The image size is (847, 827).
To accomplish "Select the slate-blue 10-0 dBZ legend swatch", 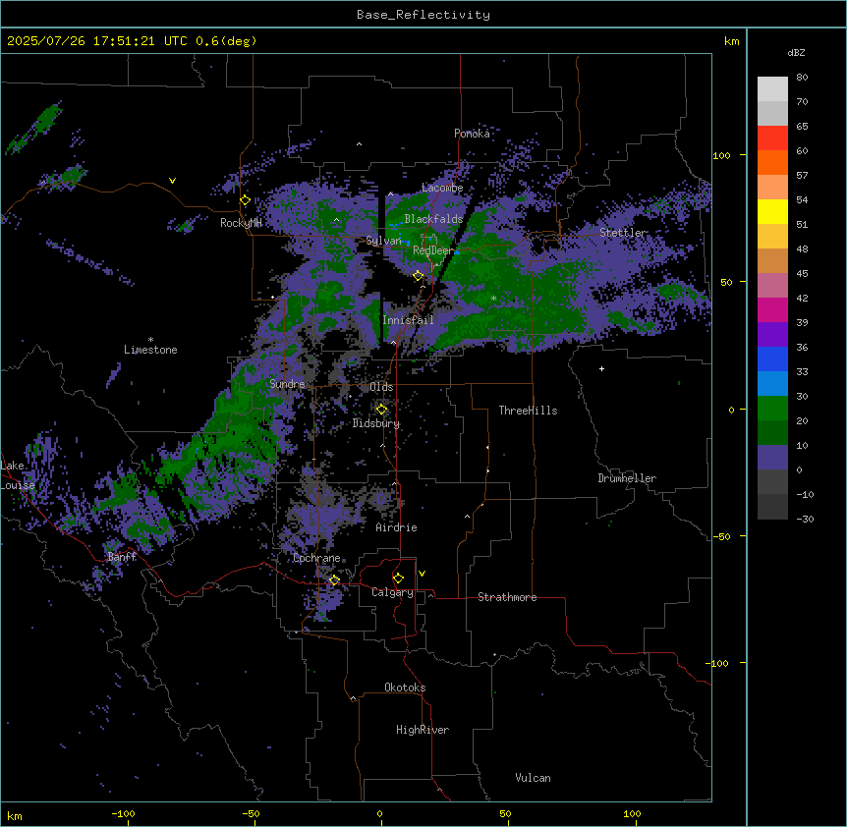I will tap(772, 458).
